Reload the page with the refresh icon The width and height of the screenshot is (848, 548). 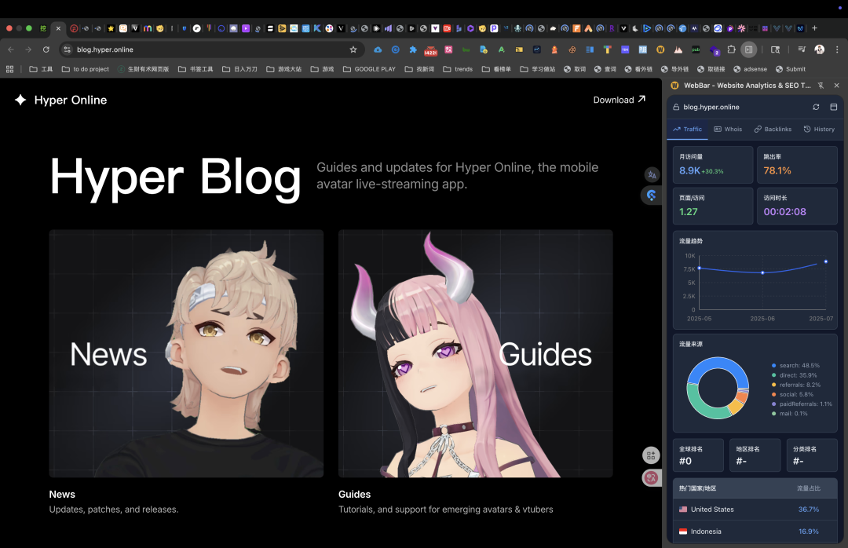46,49
